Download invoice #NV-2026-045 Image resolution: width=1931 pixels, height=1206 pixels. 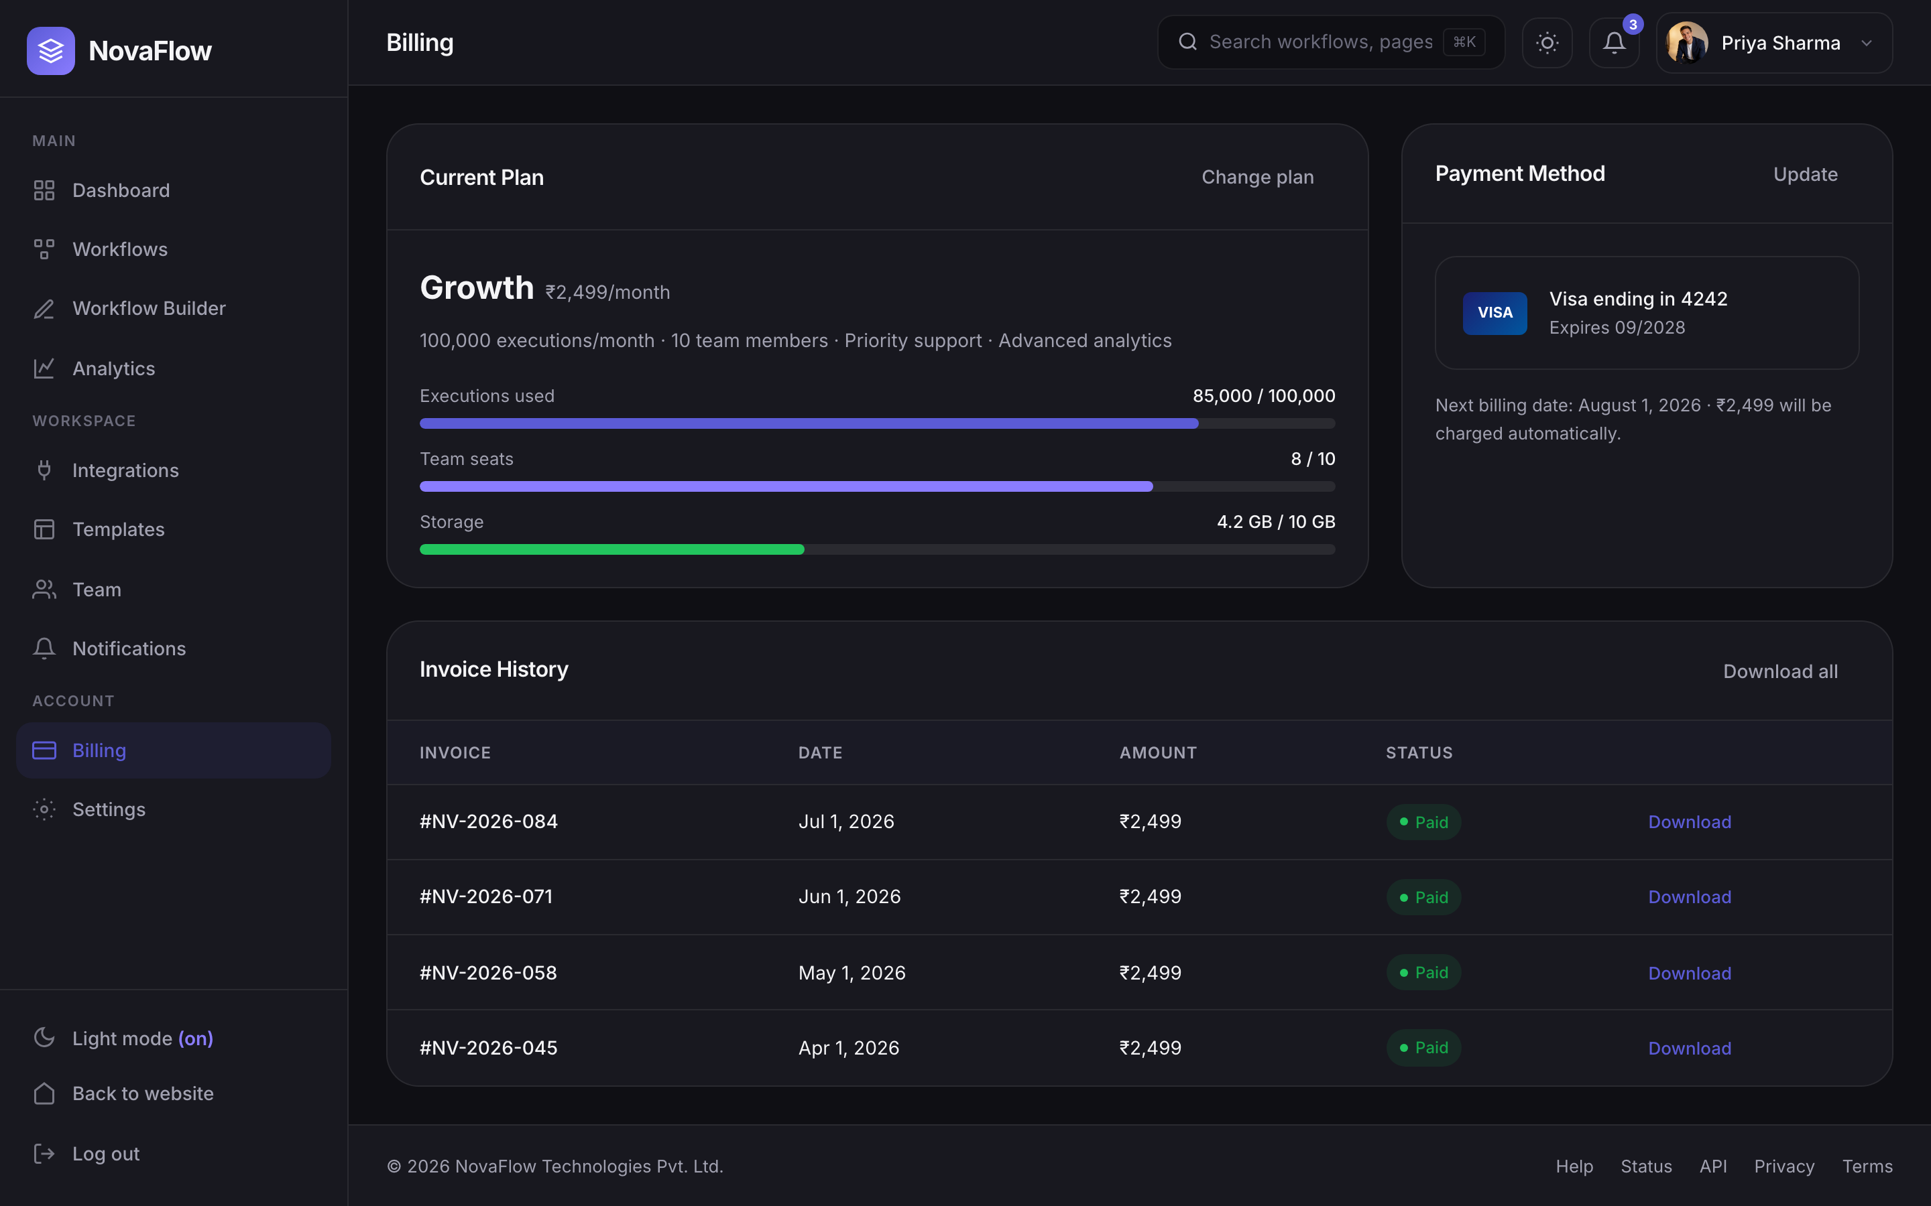pos(1689,1048)
